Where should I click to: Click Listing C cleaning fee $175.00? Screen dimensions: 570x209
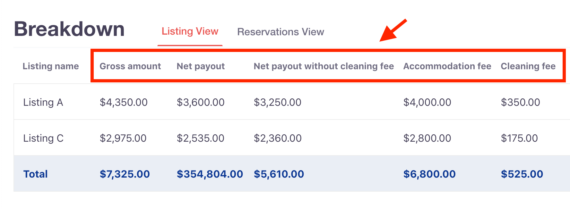pos(519,138)
